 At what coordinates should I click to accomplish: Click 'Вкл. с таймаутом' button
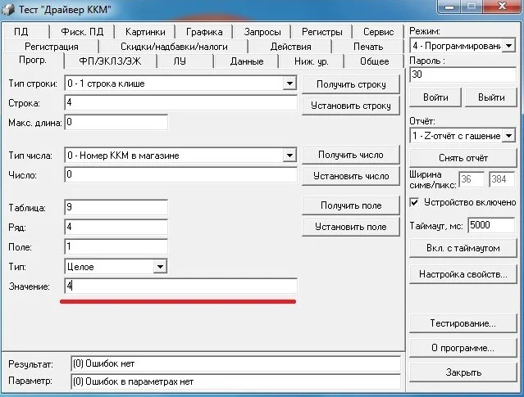click(463, 248)
